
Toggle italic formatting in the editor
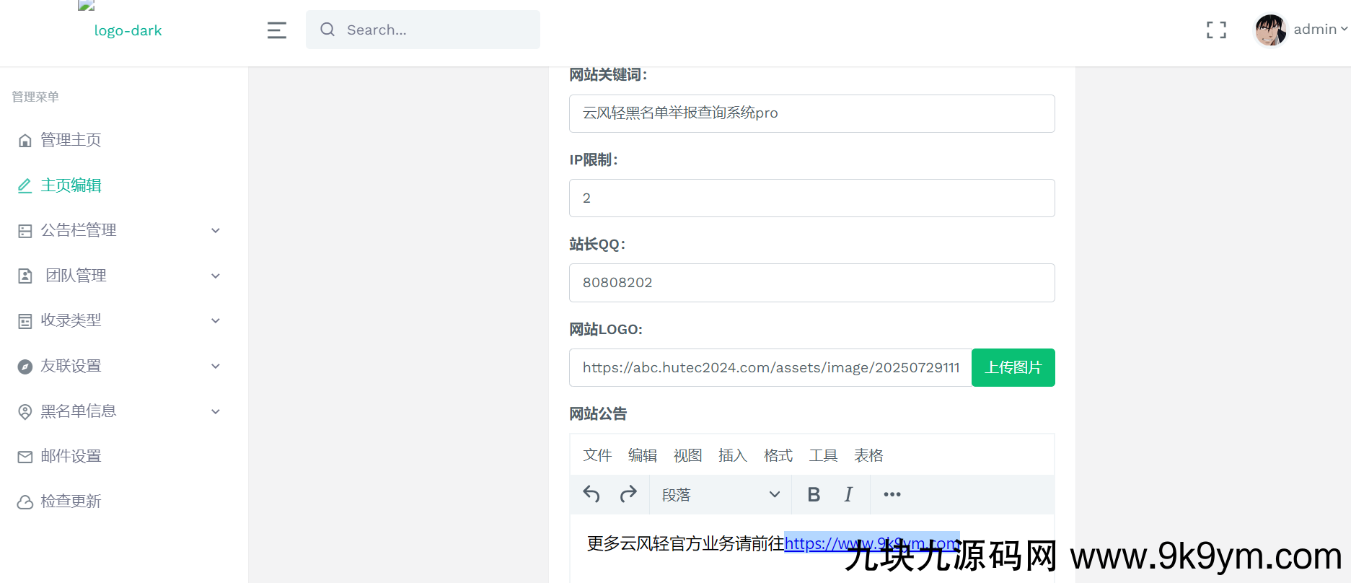coord(848,494)
